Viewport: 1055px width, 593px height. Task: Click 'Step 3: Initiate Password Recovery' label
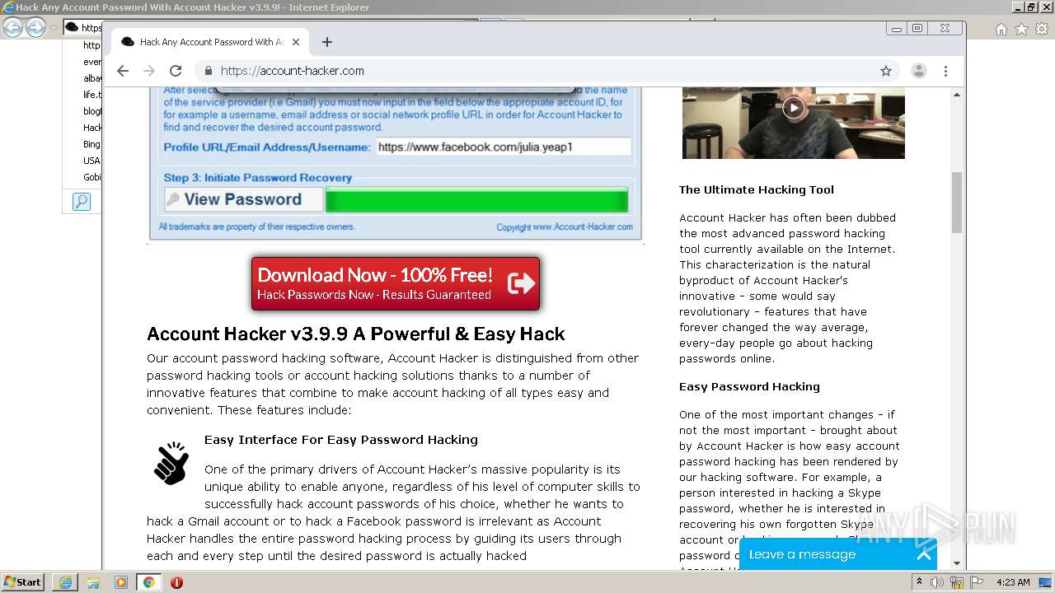(258, 178)
